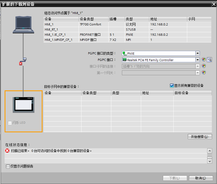The height and width of the screenshot is (184, 217).
Task: Click shield icon beside 第一个网关 dropdown
Action: (x=204, y=73)
